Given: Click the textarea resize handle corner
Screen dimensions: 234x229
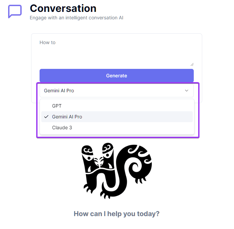Looking at the screenshot, I should pos(192,64).
